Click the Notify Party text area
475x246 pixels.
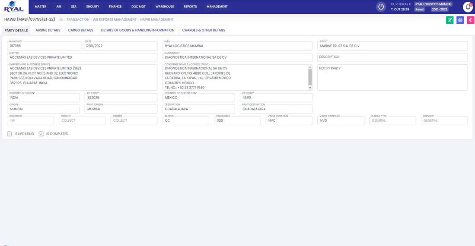[x=392, y=77]
